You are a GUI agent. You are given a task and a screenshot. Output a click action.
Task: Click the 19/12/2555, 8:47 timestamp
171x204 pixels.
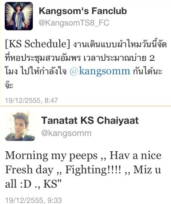pyautogui.click(x=31, y=100)
